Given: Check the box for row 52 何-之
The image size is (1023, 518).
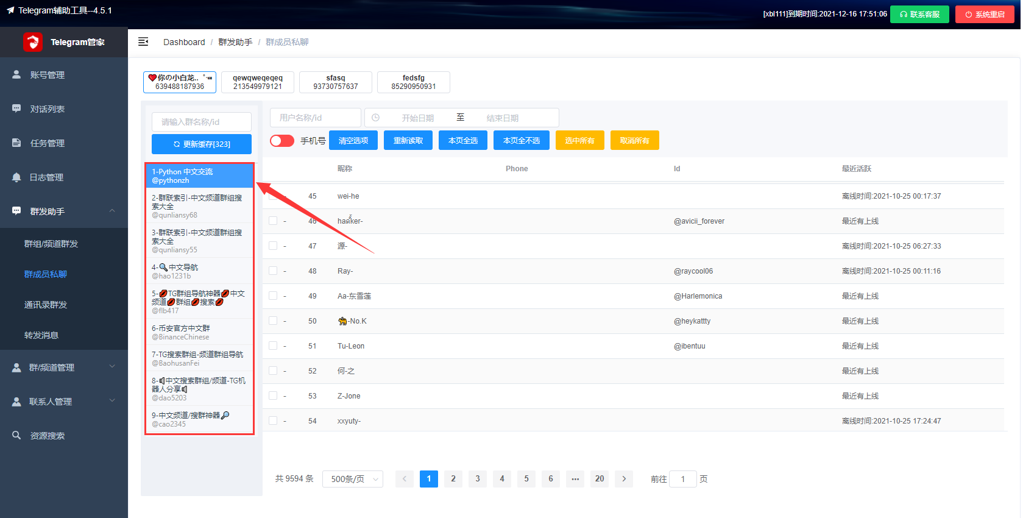Looking at the screenshot, I should (x=273, y=371).
